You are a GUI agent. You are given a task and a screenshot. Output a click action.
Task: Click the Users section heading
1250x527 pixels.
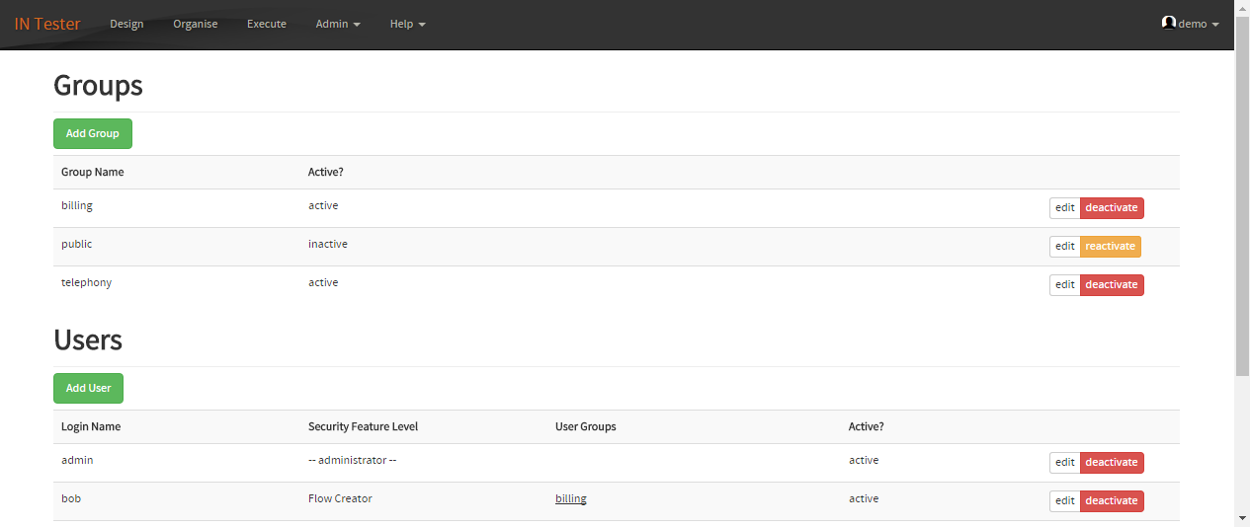(x=88, y=339)
